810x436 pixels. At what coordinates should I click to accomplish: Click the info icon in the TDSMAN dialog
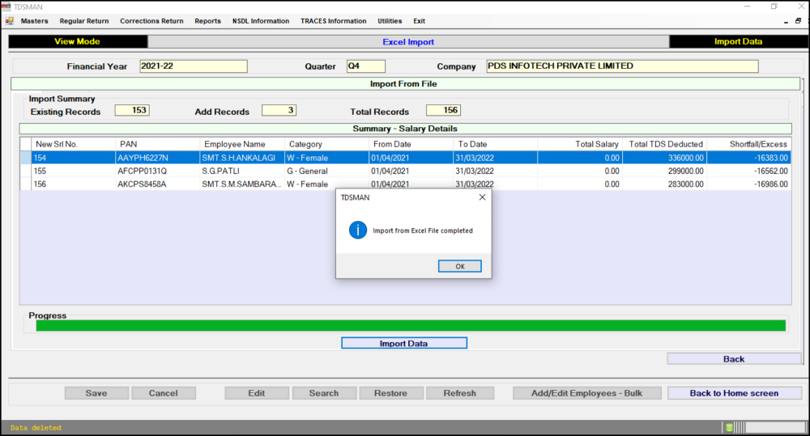tap(357, 230)
